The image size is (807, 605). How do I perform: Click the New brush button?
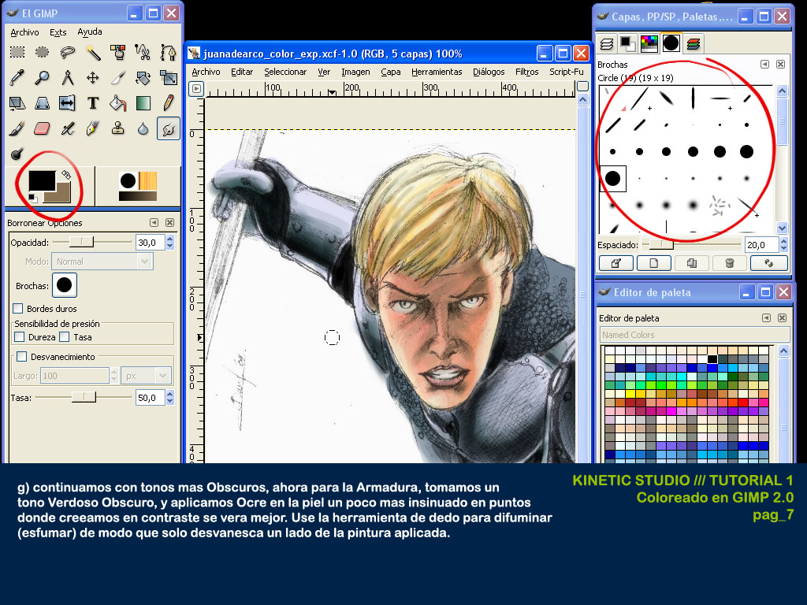653,263
